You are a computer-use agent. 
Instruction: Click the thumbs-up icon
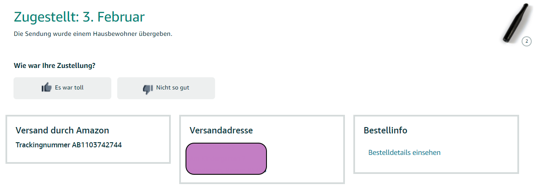click(x=46, y=88)
